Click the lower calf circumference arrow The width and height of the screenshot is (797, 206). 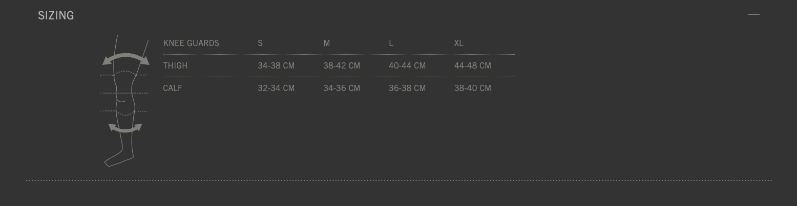125,128
